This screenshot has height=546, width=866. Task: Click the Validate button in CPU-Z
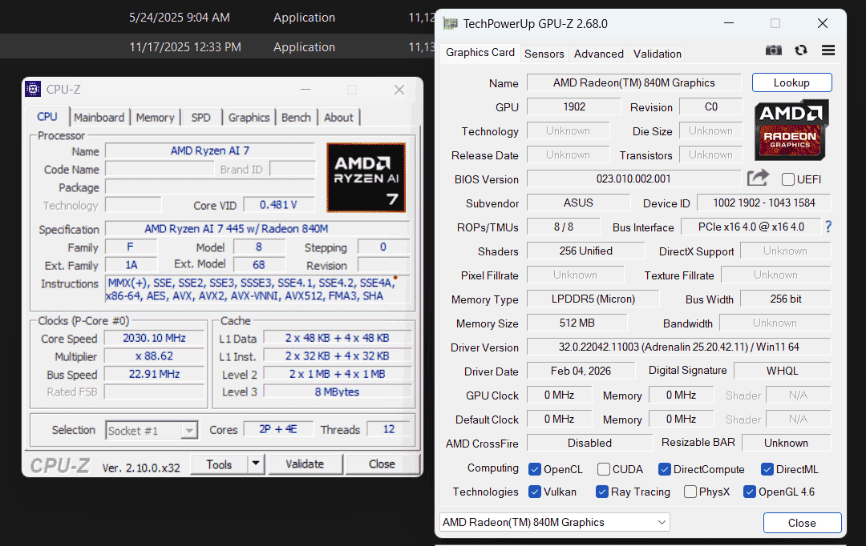pyautogui.click(x=305, y=464)
